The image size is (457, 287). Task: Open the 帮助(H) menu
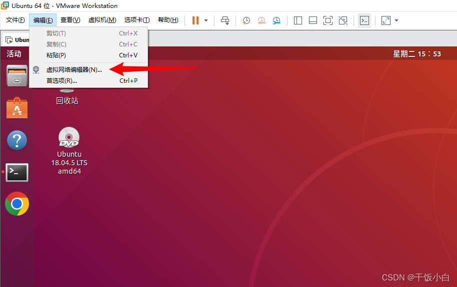coord(168,20)
